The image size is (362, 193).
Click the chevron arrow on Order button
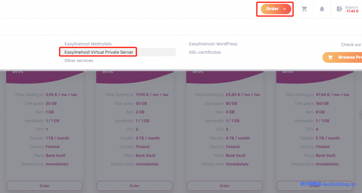[285, 9]
